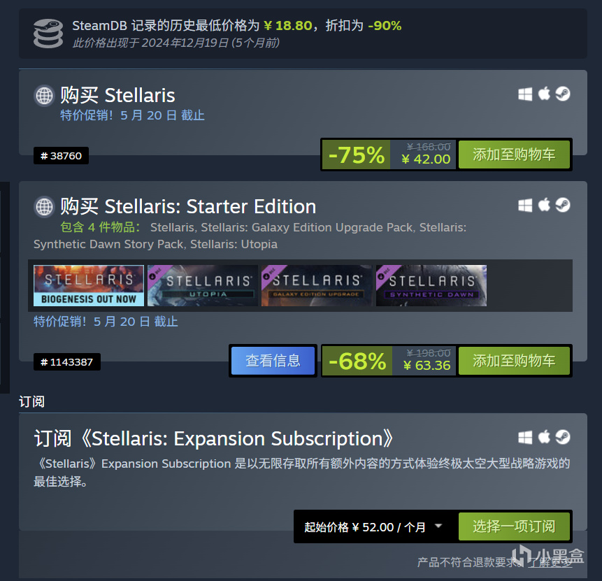Click the Steam icon in Starter Edition box
Viewport: 602px width, 581px height.
[563, 205]
